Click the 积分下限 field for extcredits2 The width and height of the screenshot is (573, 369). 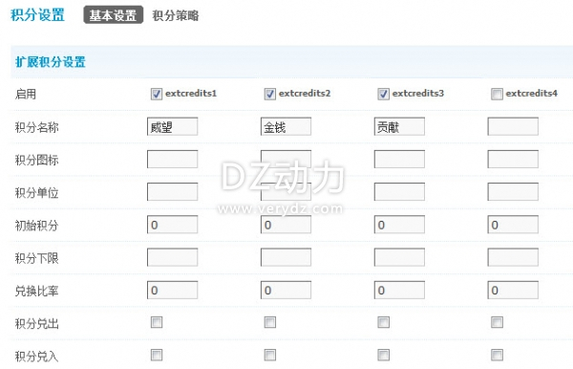point(286,257)
